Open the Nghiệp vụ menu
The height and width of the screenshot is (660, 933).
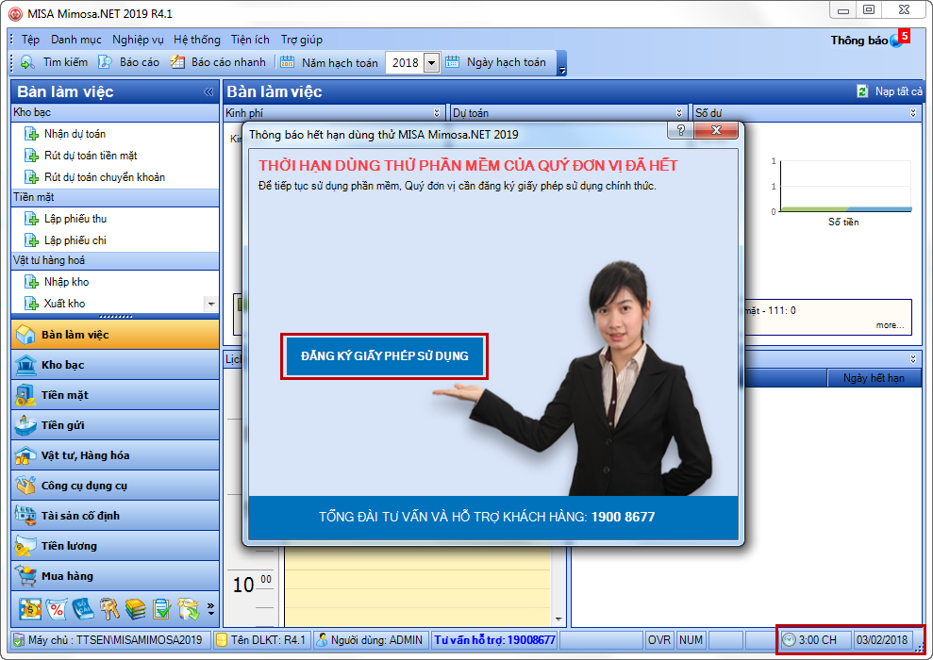click(138, 40)
